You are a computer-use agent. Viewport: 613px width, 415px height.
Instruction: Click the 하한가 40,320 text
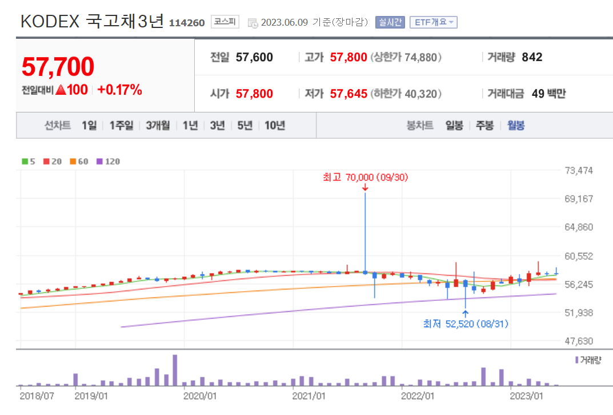pos(406,94)
